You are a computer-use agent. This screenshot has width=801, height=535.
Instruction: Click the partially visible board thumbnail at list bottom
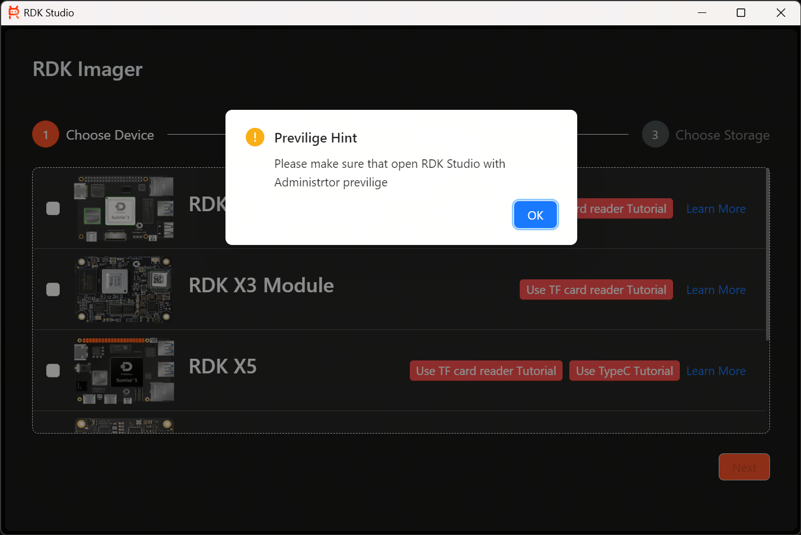click(124, 425)
